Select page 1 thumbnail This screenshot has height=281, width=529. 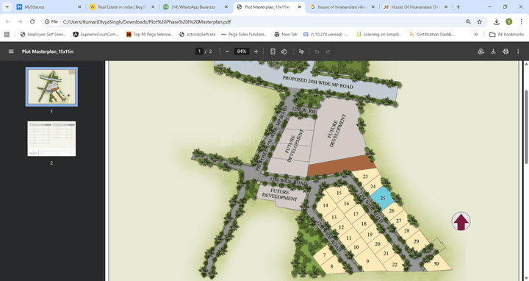[x=51, y=87]
